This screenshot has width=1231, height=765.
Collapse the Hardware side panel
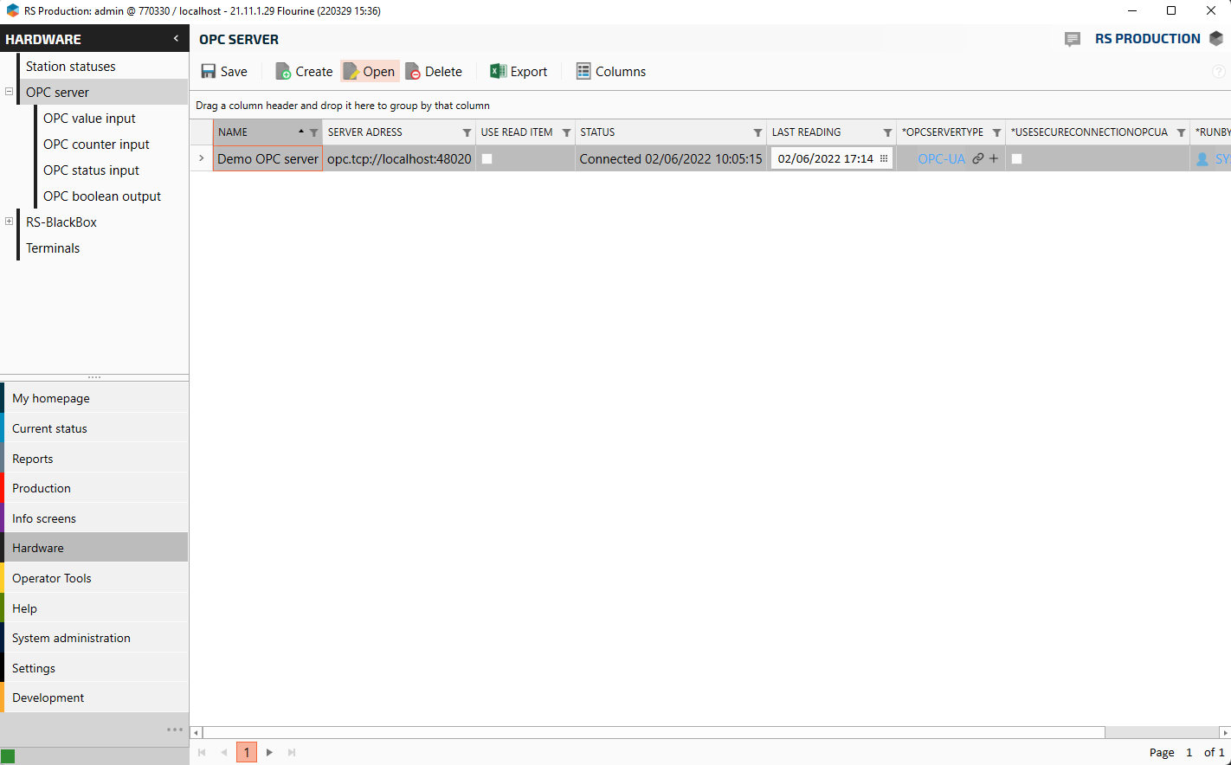point(176,39)
